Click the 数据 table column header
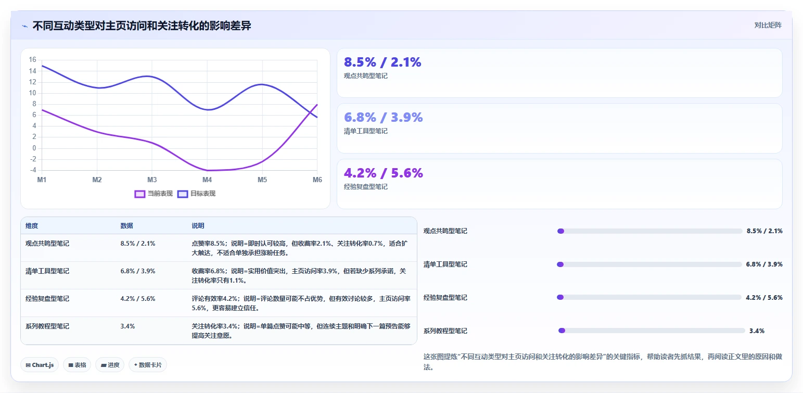The width and height of the screenshot is (803, 393). 126,226
